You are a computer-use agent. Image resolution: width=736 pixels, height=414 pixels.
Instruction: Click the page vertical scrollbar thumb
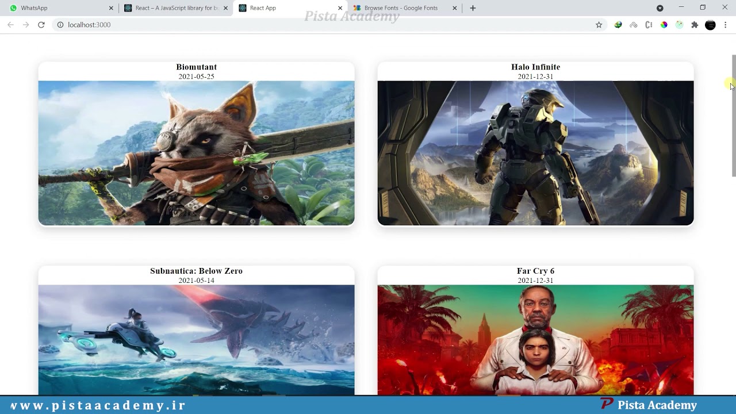[733, 116]
